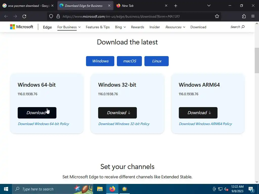Screen dimensions: 259x194
Task: Open a new tab with the plus icon
Action: (176, 6)
